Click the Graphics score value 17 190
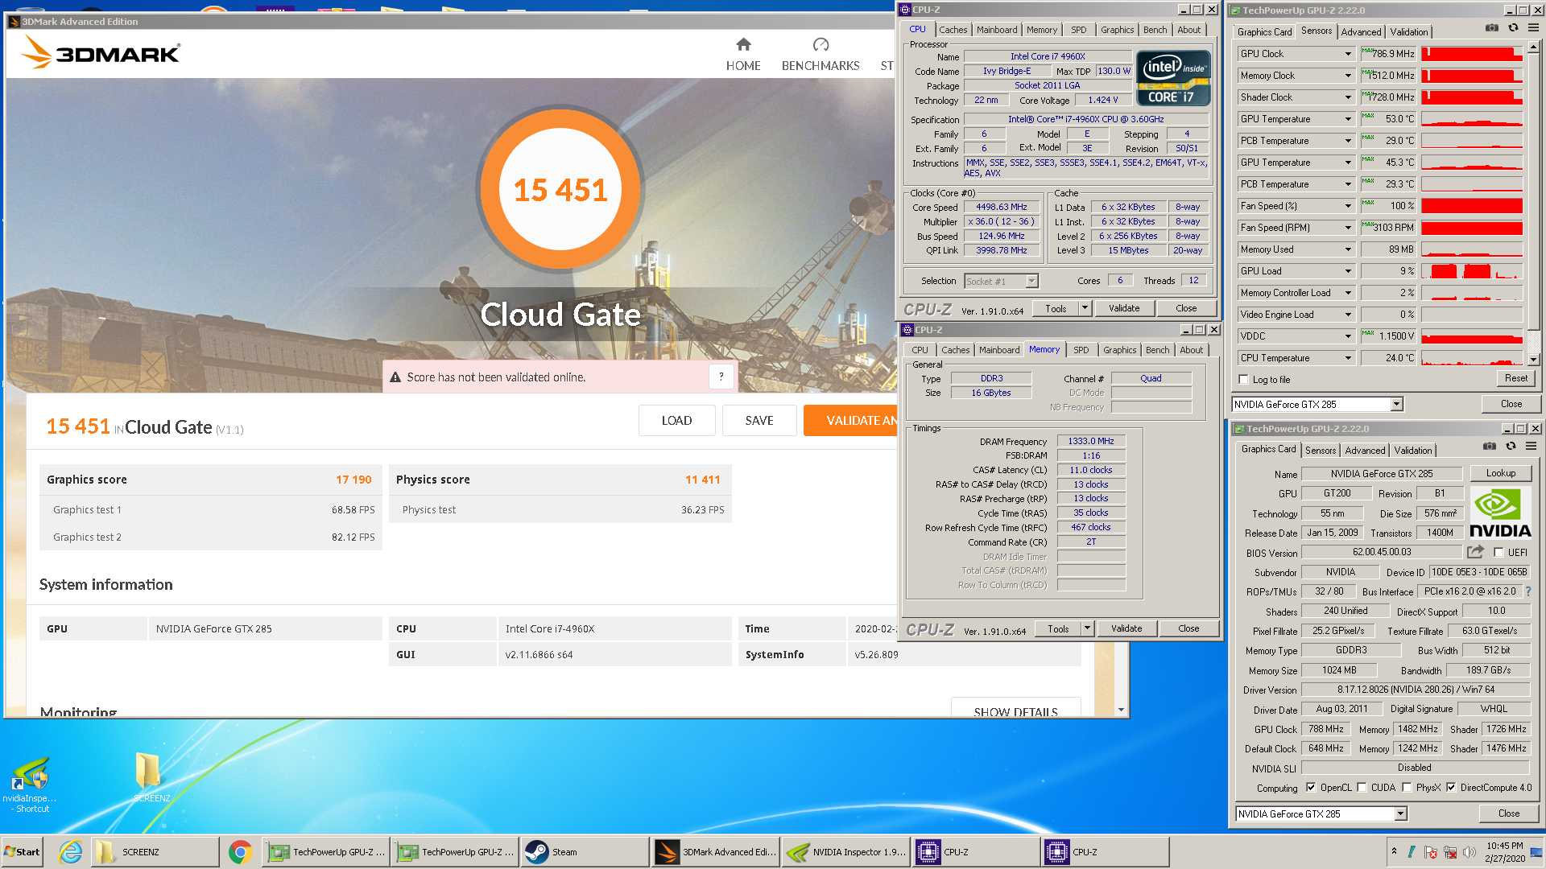The width and height of the screenshot is (1546, 869). pyautogui.click(x=353, y=480)
